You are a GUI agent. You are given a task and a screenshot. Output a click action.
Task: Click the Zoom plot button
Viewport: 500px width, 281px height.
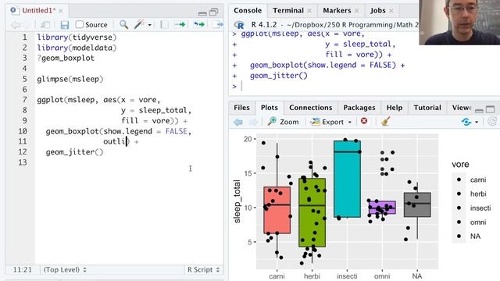pyautogui.click(x=283, y=122)
